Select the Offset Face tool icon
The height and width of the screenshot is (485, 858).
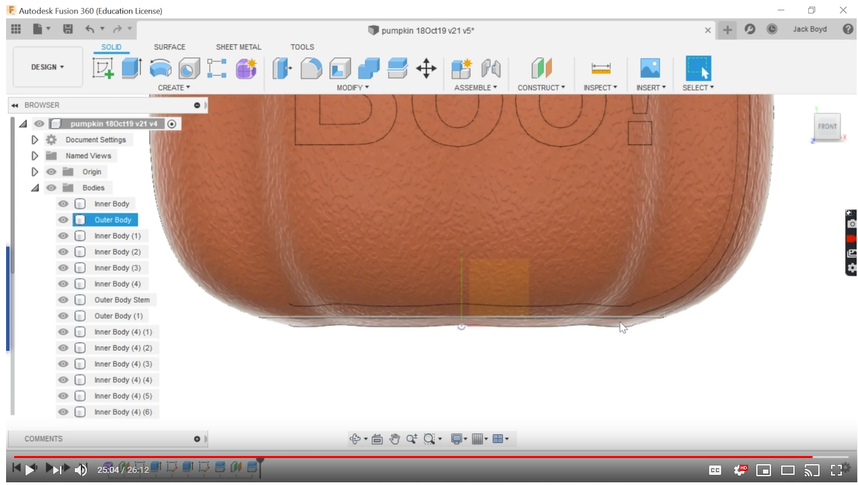click(x=398, y=68)
